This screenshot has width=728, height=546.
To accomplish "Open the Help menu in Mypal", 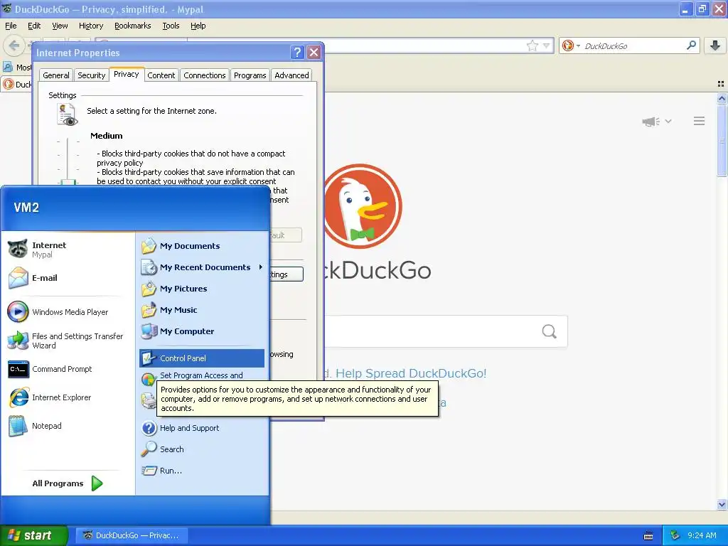I will 198,26.
